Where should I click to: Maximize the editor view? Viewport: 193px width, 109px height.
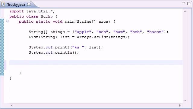click(x=189, y=4)
